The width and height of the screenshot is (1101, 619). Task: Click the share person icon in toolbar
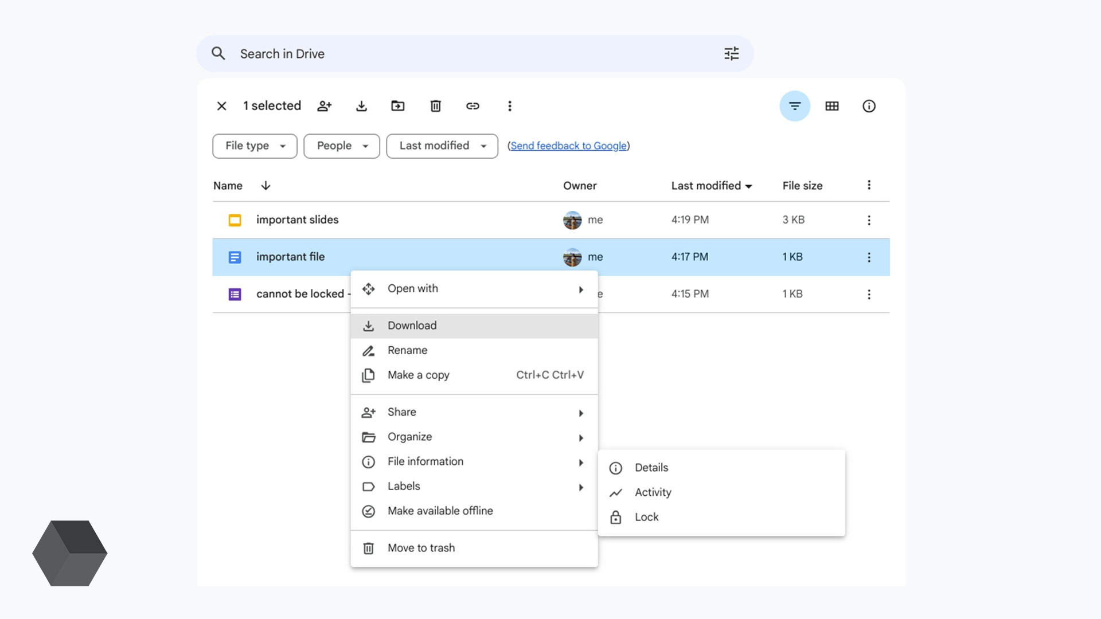(325, 106)
